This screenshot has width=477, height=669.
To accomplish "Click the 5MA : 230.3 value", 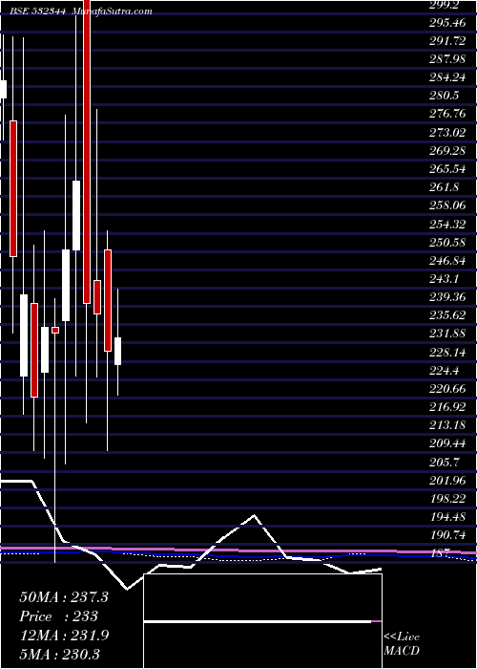I will click(59, 654).
